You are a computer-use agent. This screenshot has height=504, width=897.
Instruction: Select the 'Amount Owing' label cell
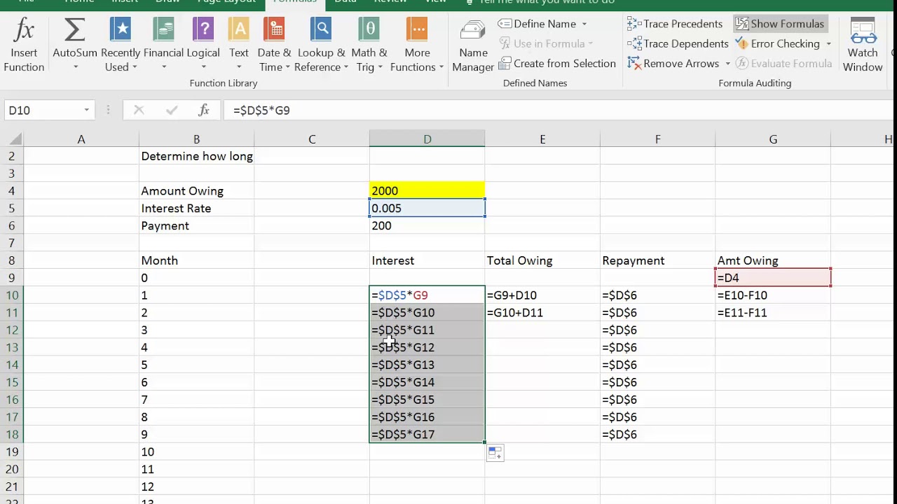tap(196, 190)
